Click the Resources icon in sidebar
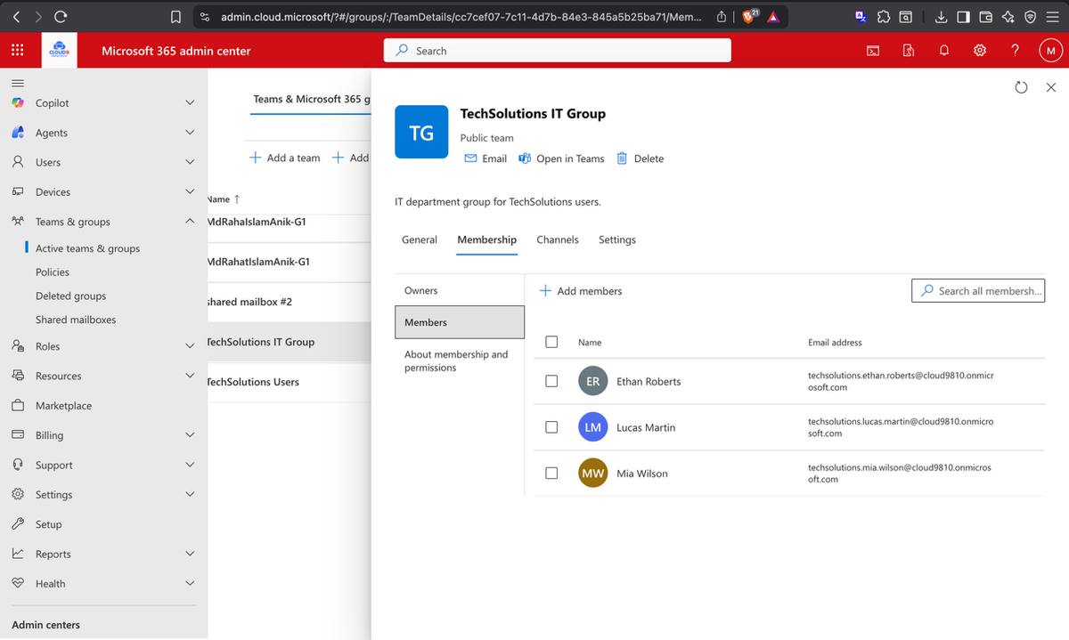This screenshot has width=1069, height=640. [18, 376]
